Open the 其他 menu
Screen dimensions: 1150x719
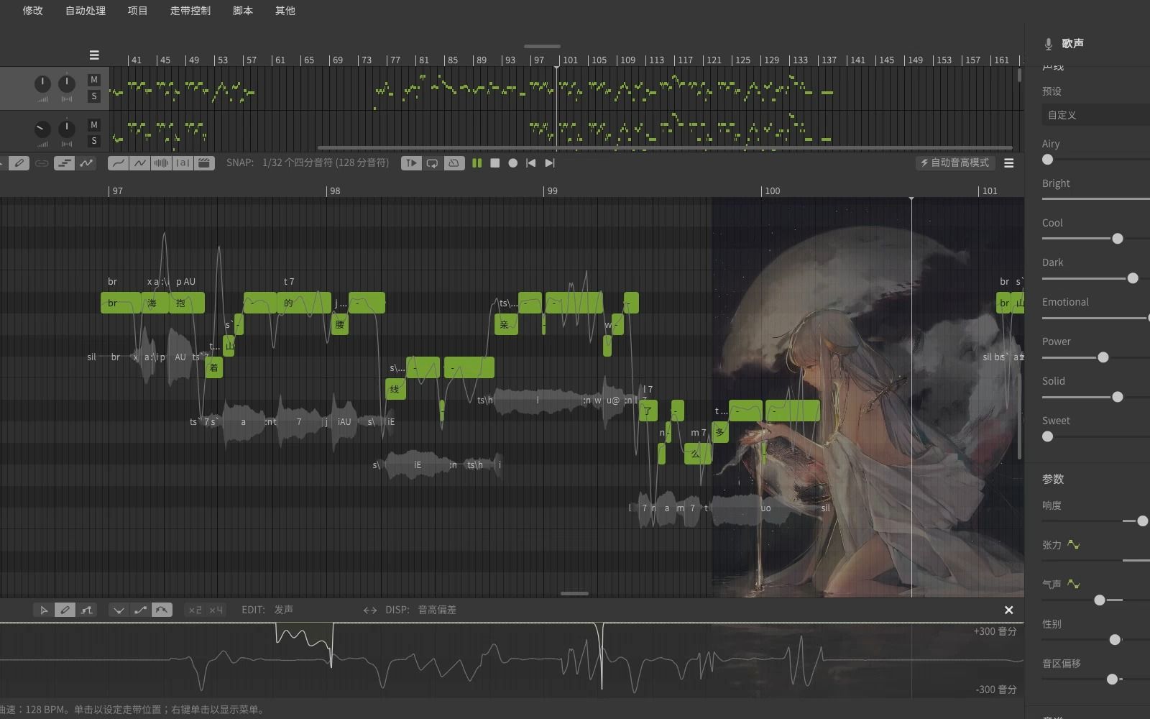285,11
